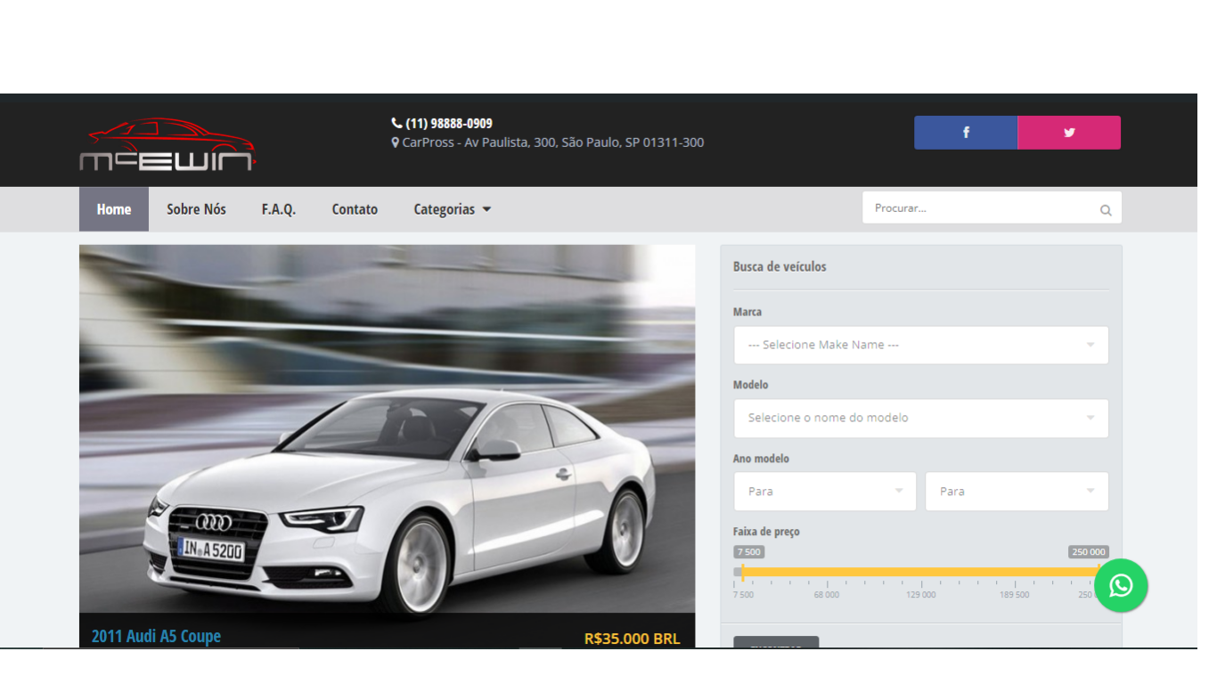Viewport: 1217px width, 684px height.
Task: Click the (11) 98888-0909 phone number
Action: [x=449, y=123]
